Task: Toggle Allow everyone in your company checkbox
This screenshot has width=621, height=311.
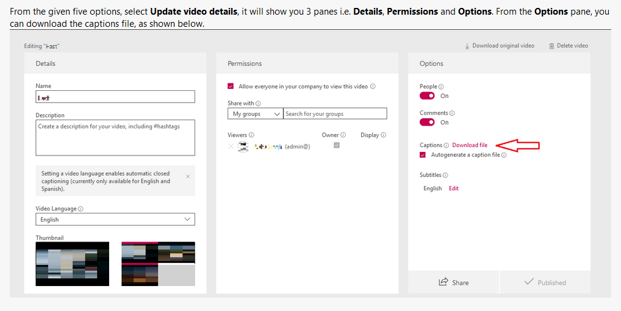Action: pos(231,86)
